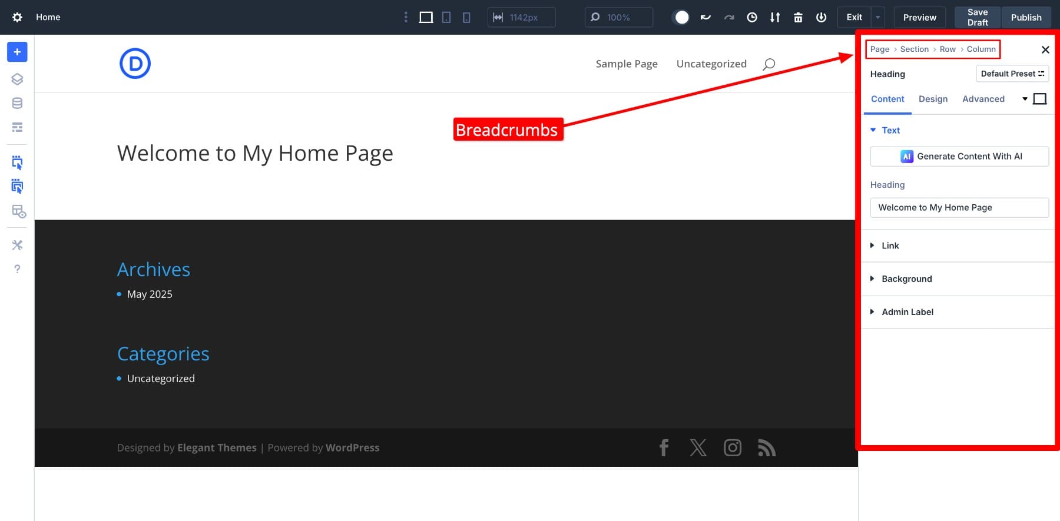Click the redo arrow icon
Viewport: 1060px width, 521px height.
click(x=729, y=17)
